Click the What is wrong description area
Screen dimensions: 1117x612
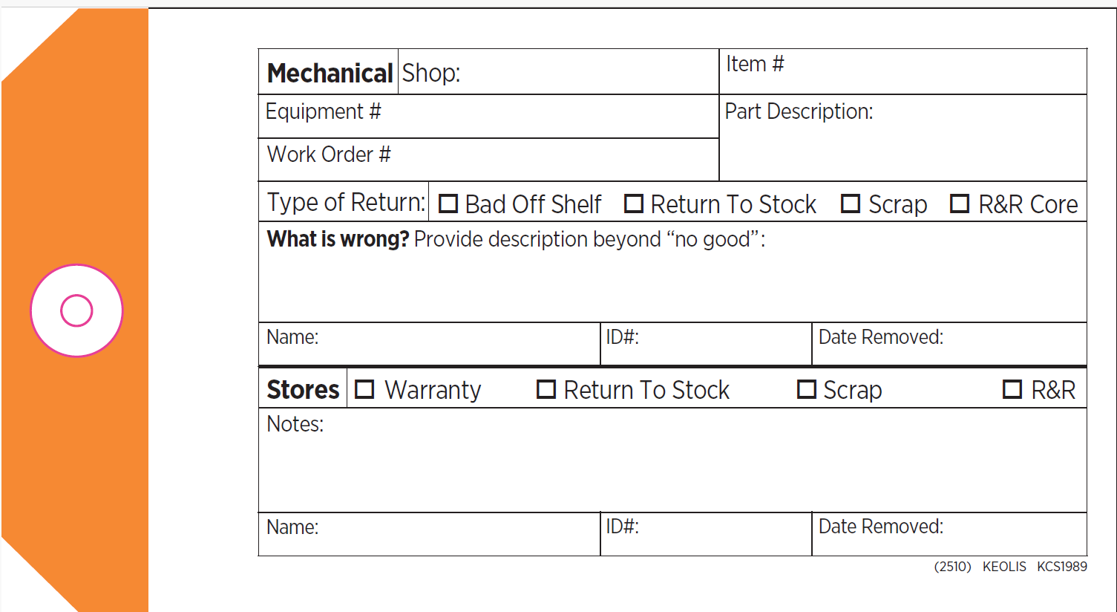pyautogui.click(x=672, y=272)
